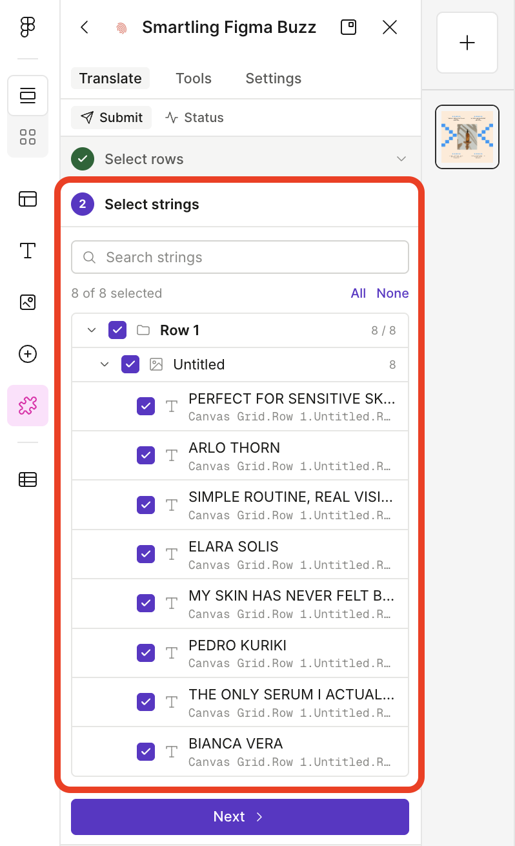This screenshot has height=846, width=515.
Task: Click the text type icon beside PEDRO KURIKI
Action: click(172, 652)
